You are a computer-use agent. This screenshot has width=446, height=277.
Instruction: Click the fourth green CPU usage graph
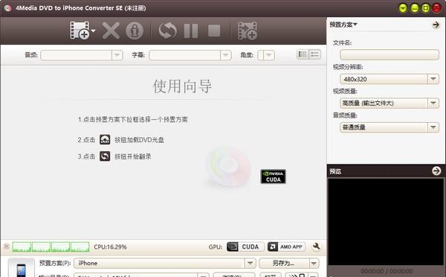[x=80, y=247]
